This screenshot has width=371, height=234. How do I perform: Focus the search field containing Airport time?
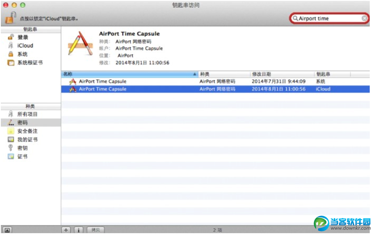[329, 18]
